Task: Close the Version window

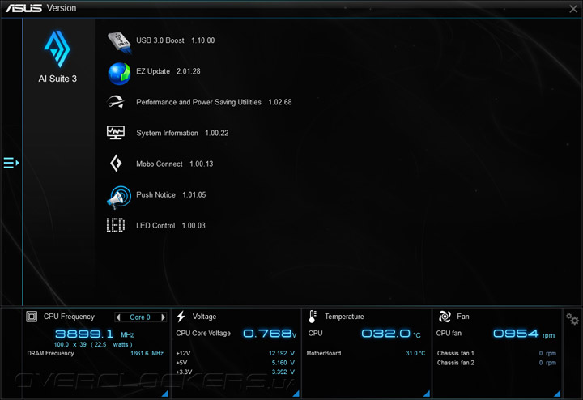Action: [x=573, y=9]
